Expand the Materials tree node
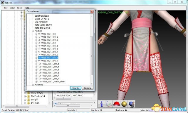 coord(33,85)
